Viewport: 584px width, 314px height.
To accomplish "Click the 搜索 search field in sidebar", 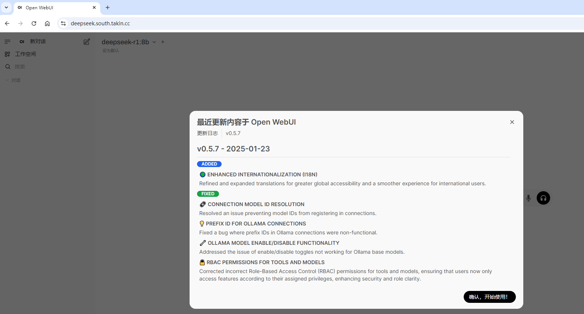I will coord(20,67).
